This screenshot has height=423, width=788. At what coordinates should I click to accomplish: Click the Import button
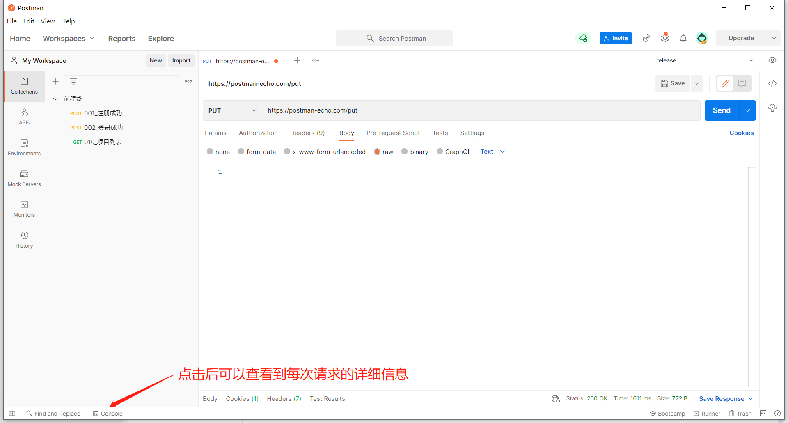[x=181, y=60]
